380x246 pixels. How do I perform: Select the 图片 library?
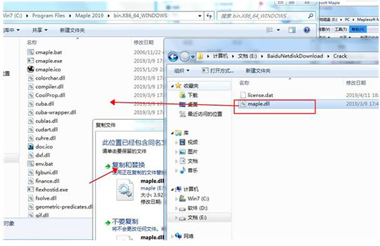193,152
